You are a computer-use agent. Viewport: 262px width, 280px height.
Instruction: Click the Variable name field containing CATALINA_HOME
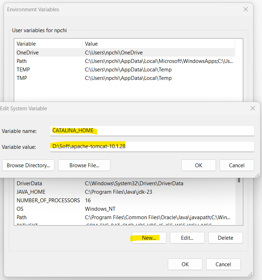[x=152, y=131]
